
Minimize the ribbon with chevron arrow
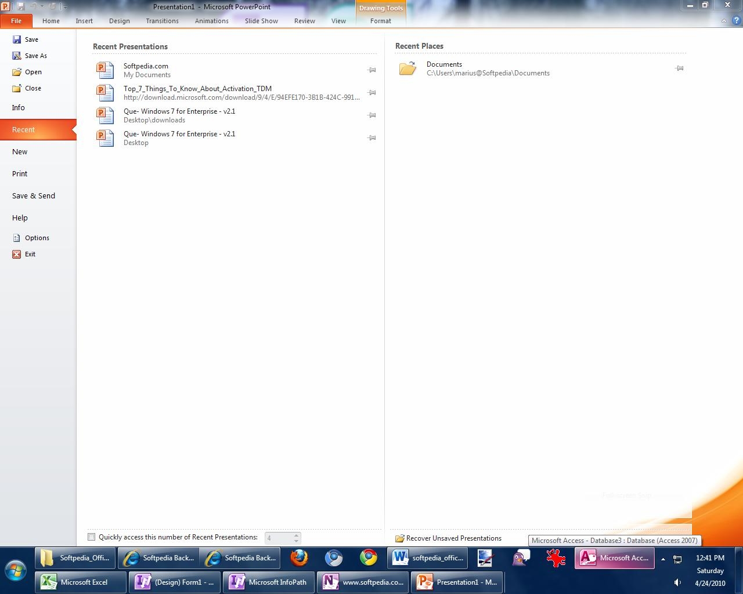724,21
